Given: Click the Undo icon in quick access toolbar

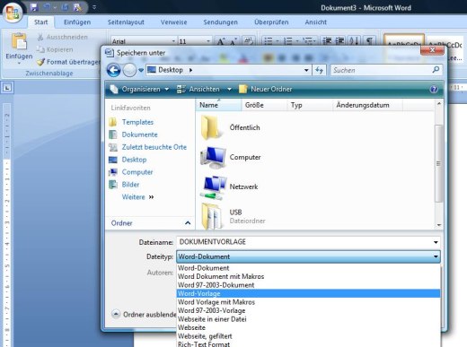Looking at the screenshot, I should [x=48, y=7].
